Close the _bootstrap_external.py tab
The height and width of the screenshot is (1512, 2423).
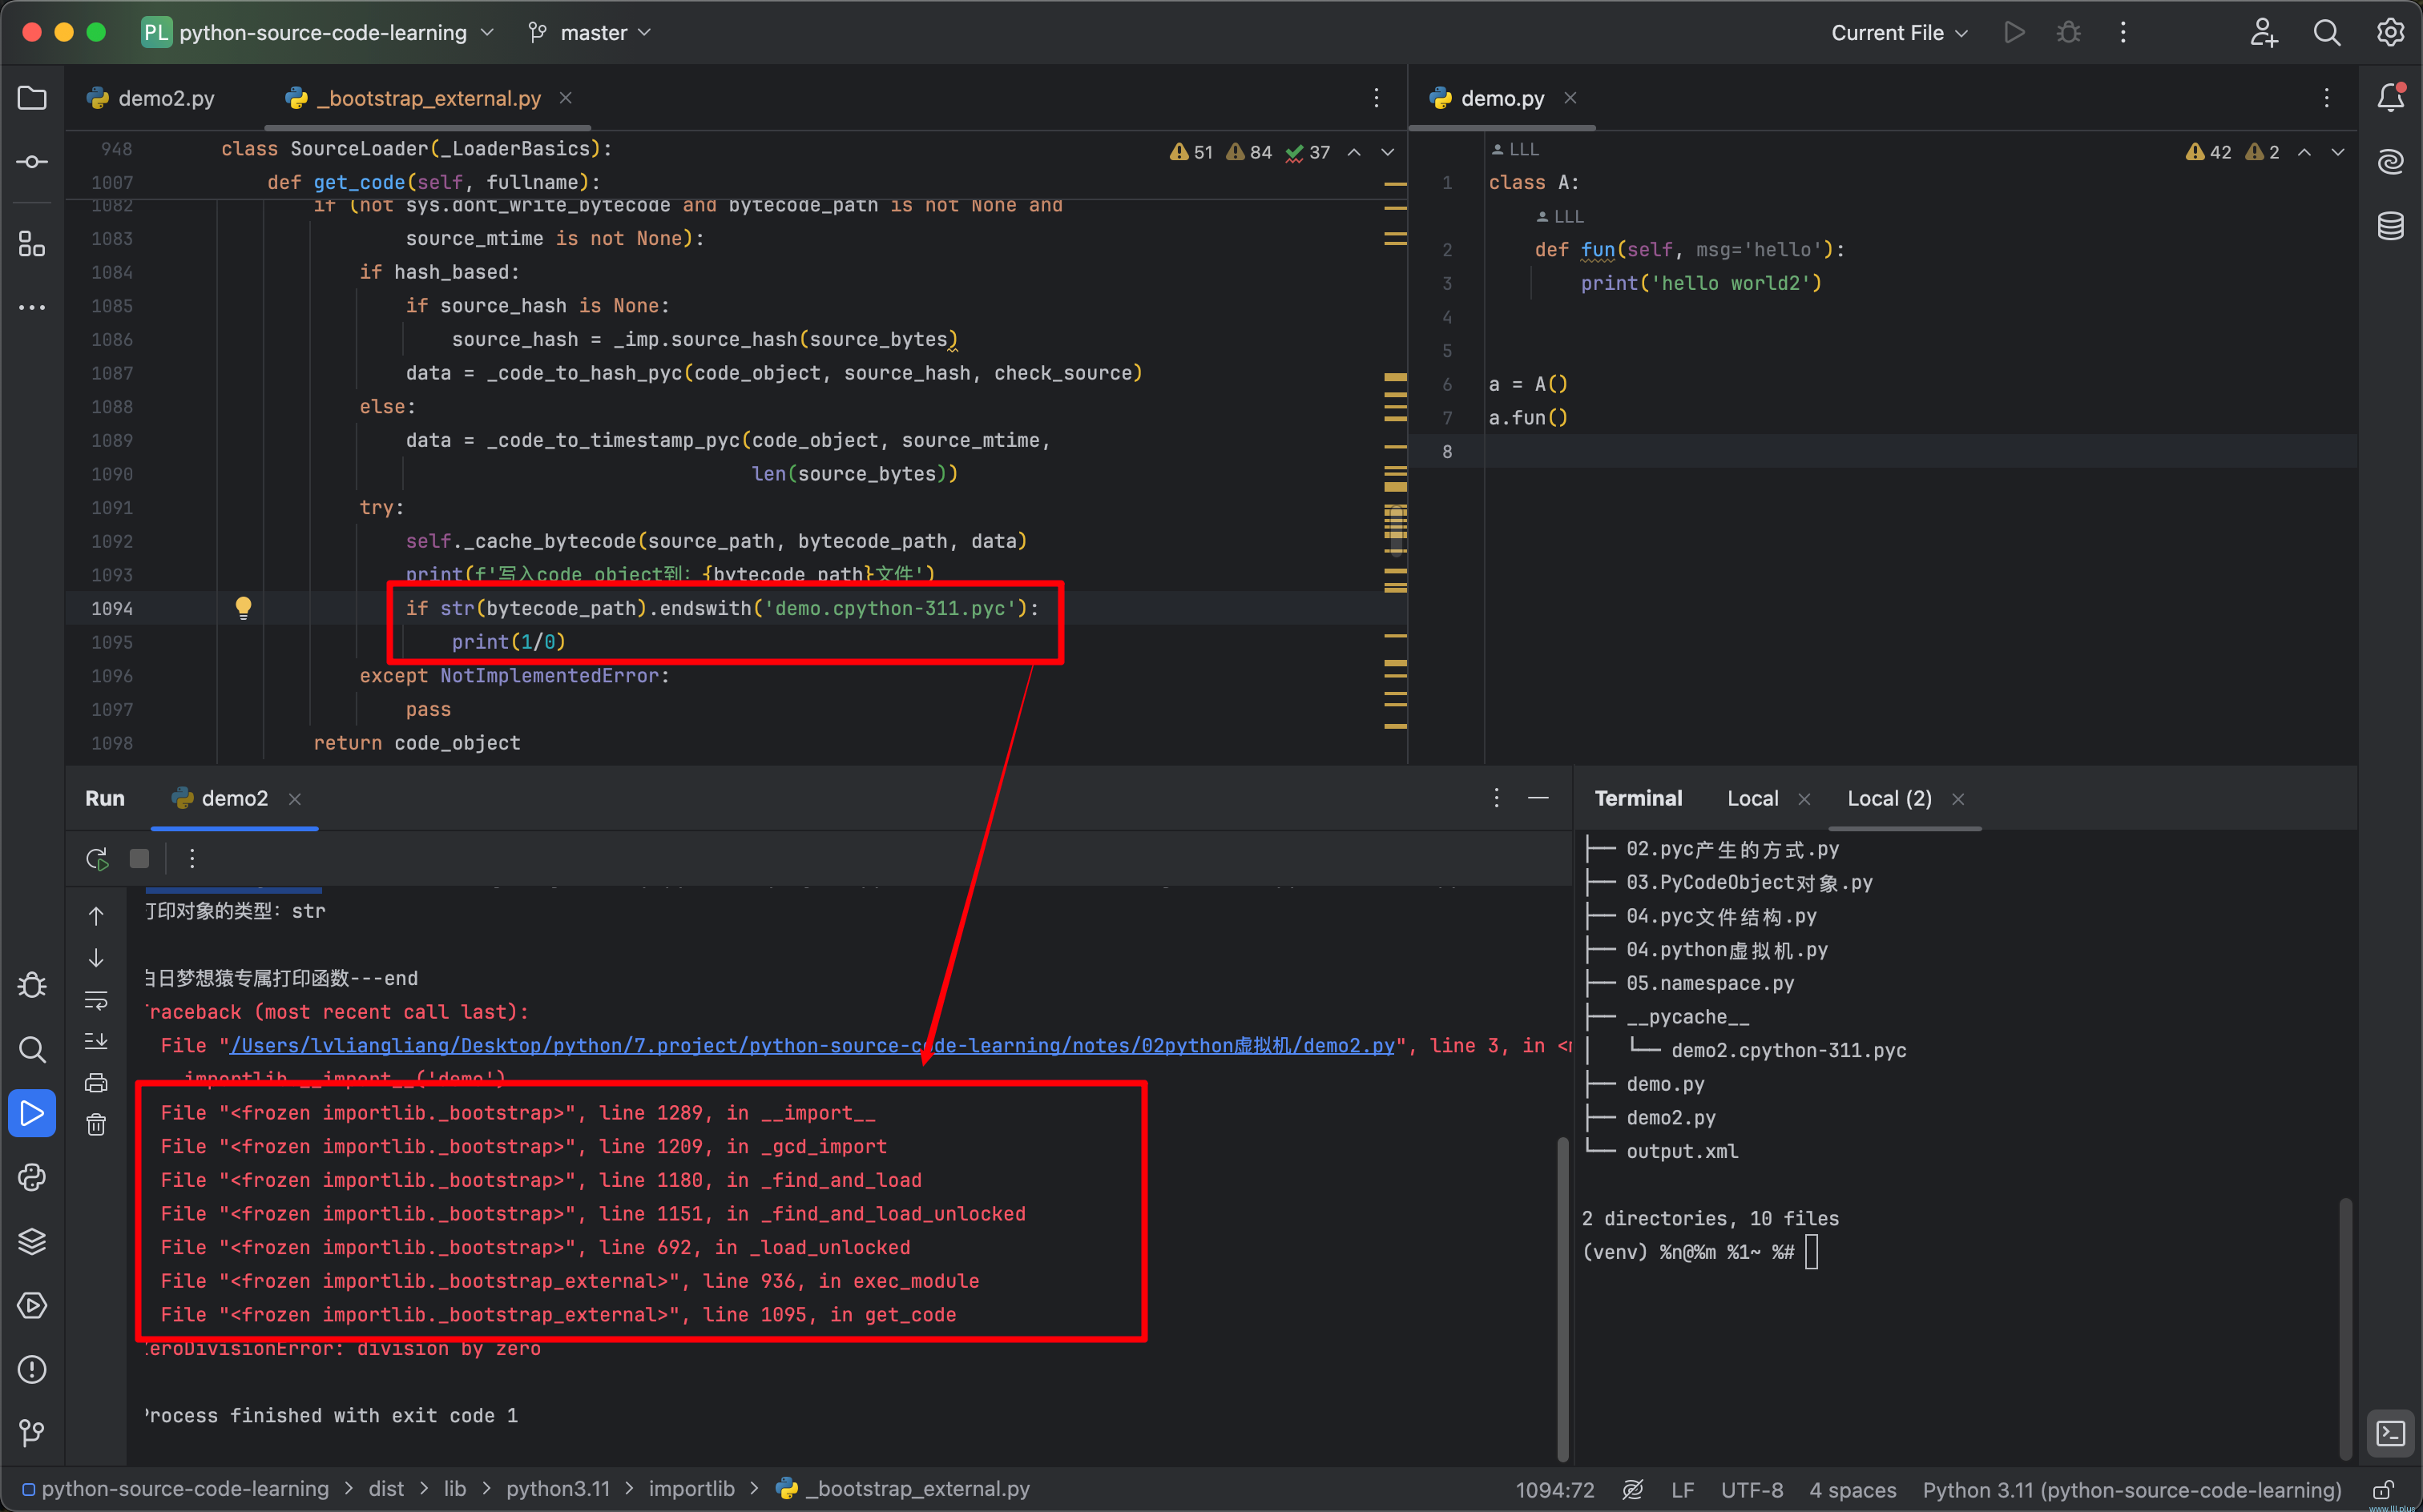pos(565,98)
